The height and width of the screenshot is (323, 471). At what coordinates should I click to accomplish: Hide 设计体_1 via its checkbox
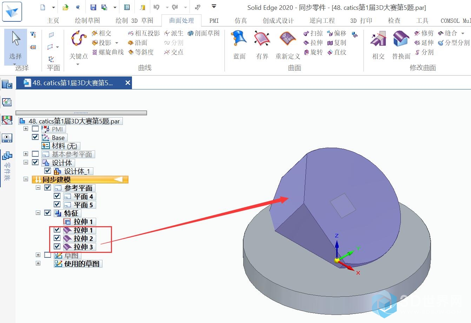48,171
